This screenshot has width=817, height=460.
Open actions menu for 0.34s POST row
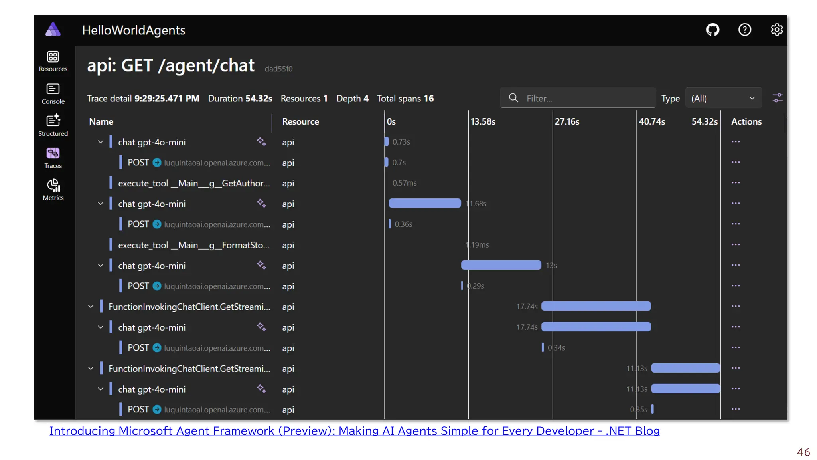[736, 348]
